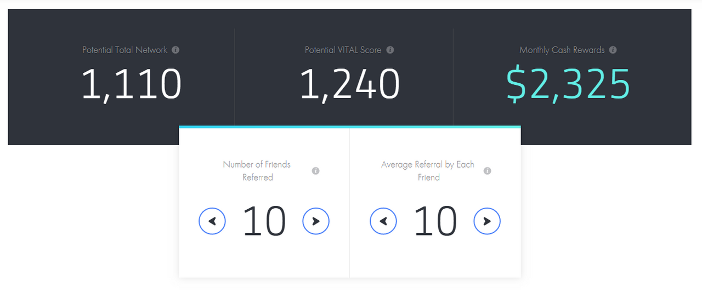Click the Potential VITAL Score label
The height and width of the screenshot is (293, 702).
pyautogui.click(x=343, y=50)
